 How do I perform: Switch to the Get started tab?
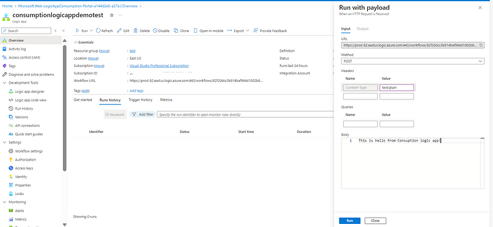[83, 100]
